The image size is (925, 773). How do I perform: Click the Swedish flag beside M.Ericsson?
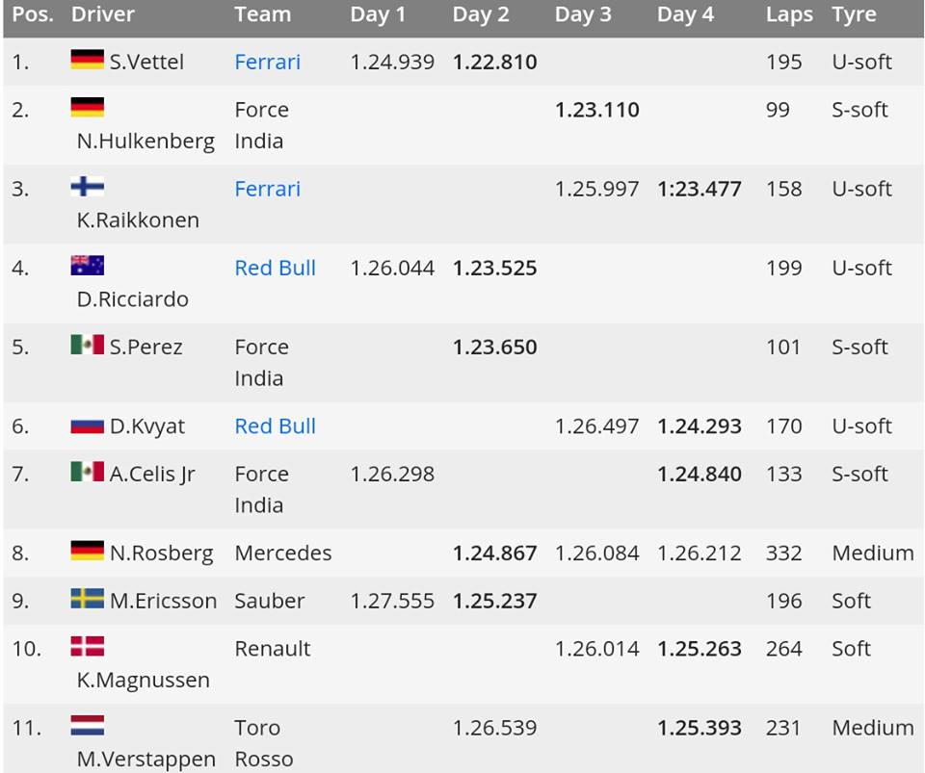pyautogui.click(x=87, y=599)
